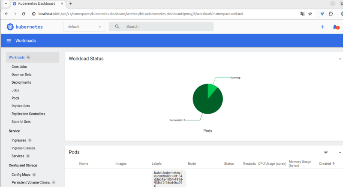Click the browser address bar URL
Image resolution: width=343 pixels, height=187 pixels.
(x=141, y=14)
